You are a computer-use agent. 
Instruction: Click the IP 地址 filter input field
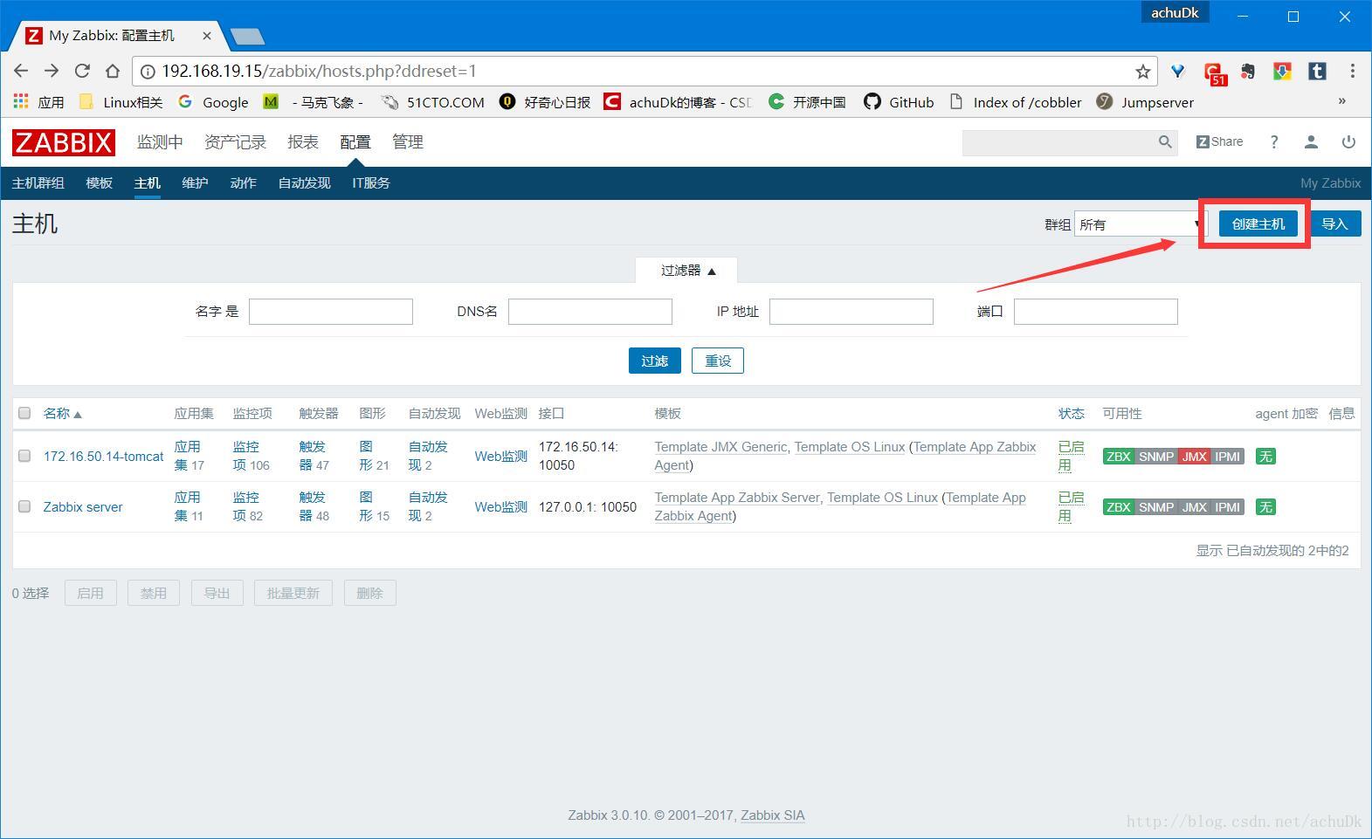pos(851,312)
